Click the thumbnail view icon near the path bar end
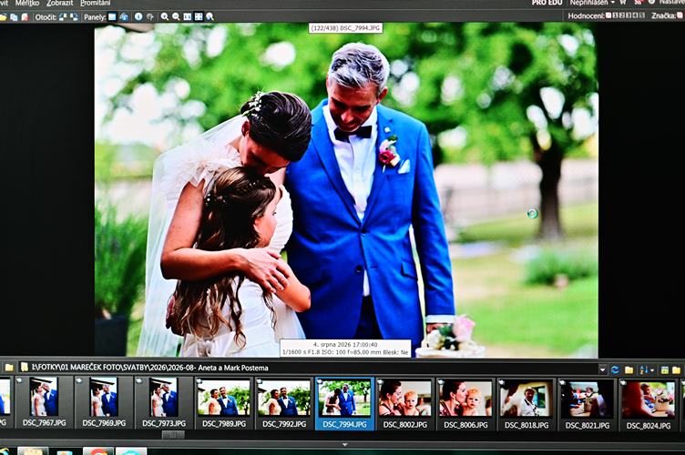This screenshot has height=455, width=685. (x=665, y=370)
